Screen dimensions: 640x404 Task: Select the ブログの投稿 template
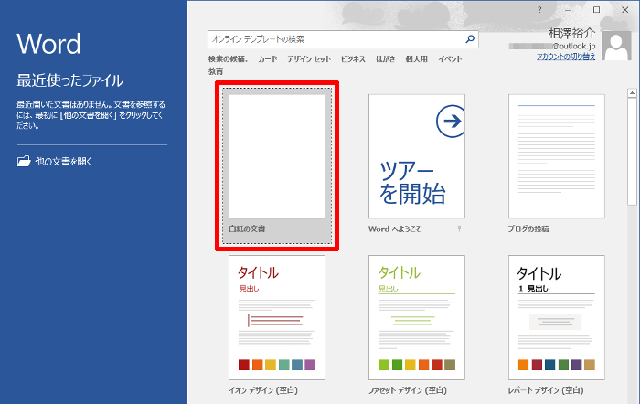coord(556,156)
